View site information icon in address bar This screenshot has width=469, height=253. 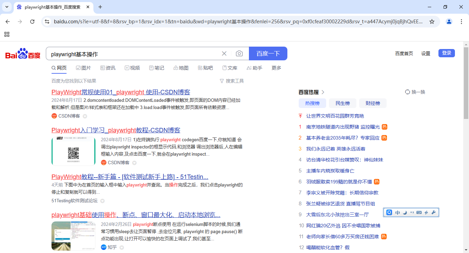tap(47, 22)
